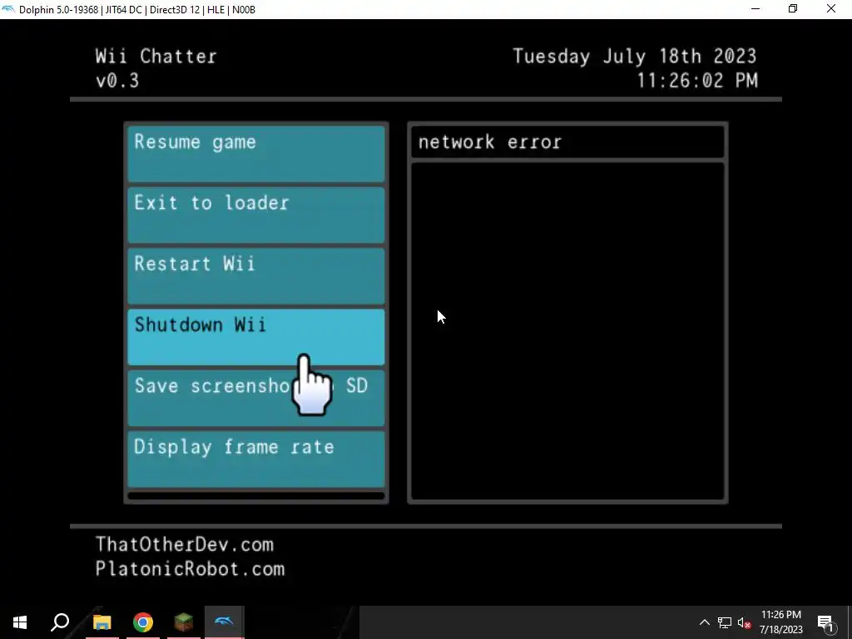Select the highlighted Shutdown Wii button
The image size is (852, 639).
pyautogui.click(x=256, y=337)
